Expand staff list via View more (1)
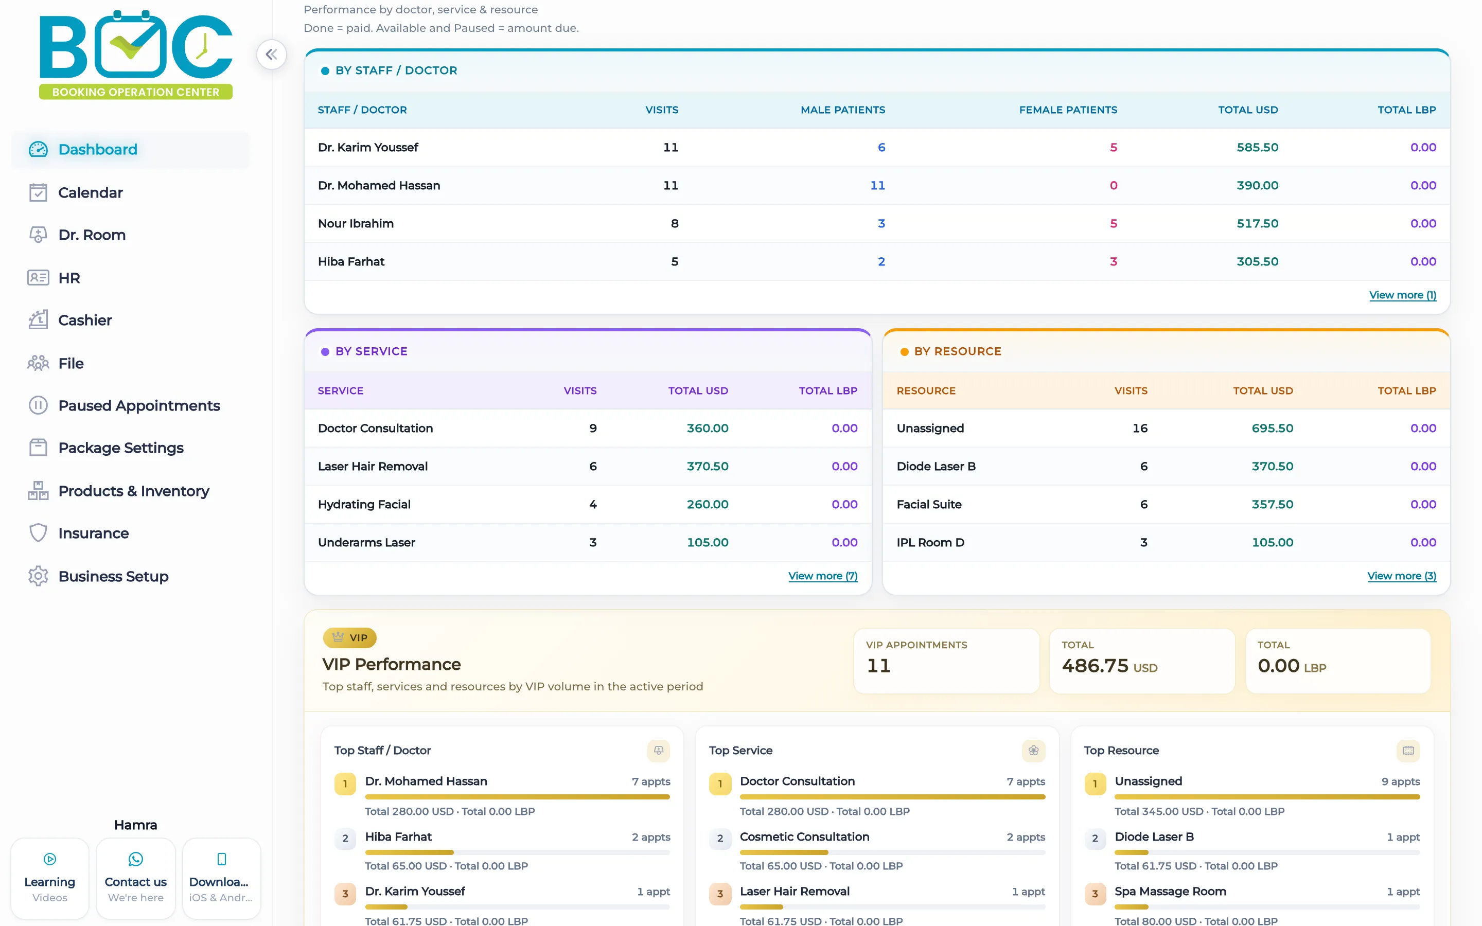The width and height of the screenshot is (1482, 926). point(1402,295)
